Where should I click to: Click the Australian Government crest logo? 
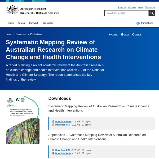click(x=12, y=10)
